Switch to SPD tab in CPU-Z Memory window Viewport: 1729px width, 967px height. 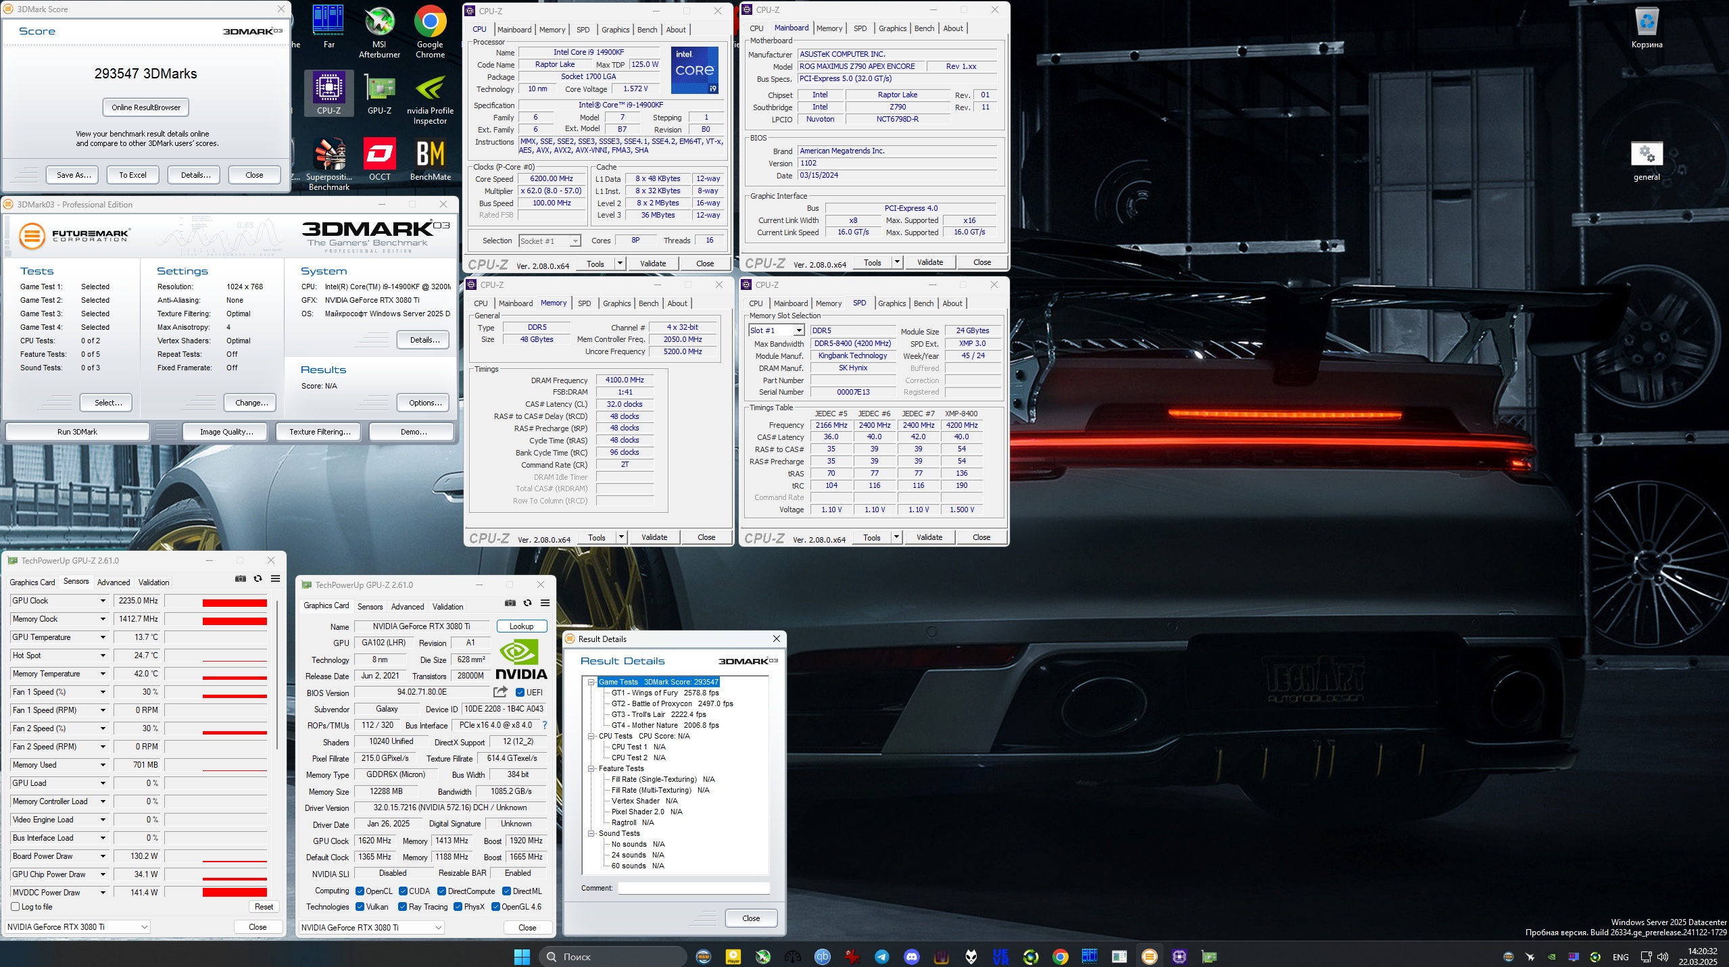(x=584, y=303)
